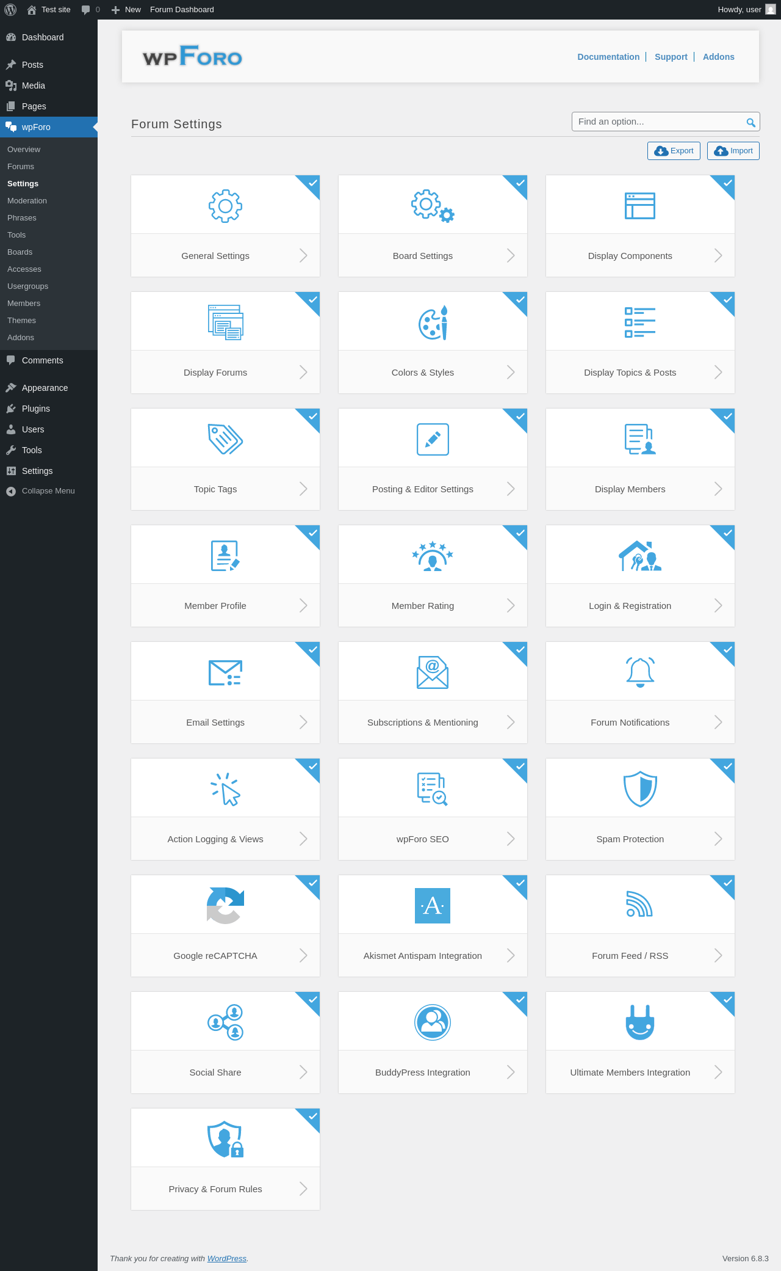Open the Display Components window icon
781x1271 pixels.
640,206
